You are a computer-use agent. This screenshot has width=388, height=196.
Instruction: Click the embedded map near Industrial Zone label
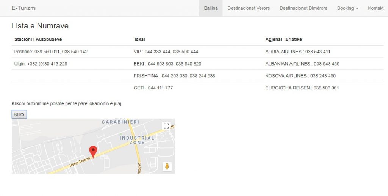tap(137, 140)
